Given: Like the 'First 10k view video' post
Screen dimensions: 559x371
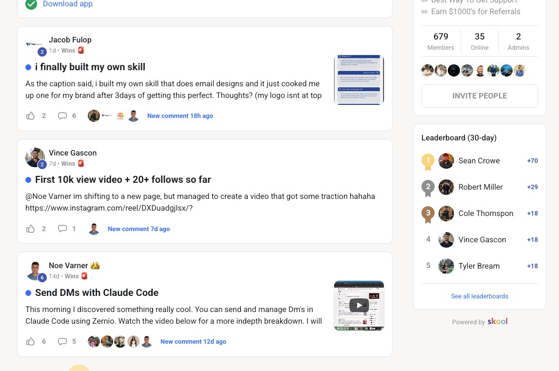Looking at the screenshot, I should (31, 229).
